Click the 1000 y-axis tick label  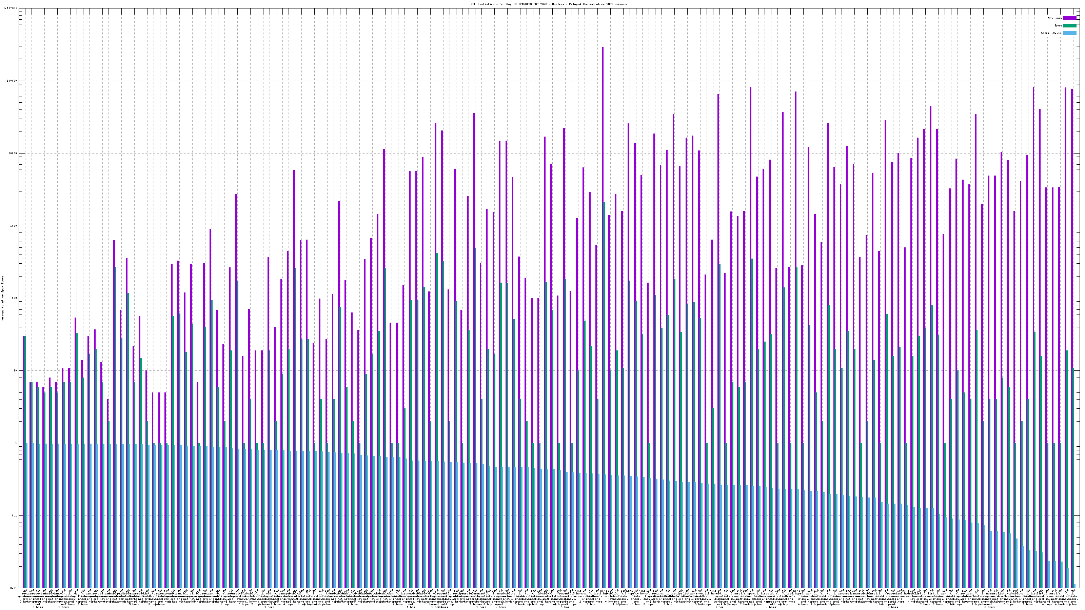[14, 226]
